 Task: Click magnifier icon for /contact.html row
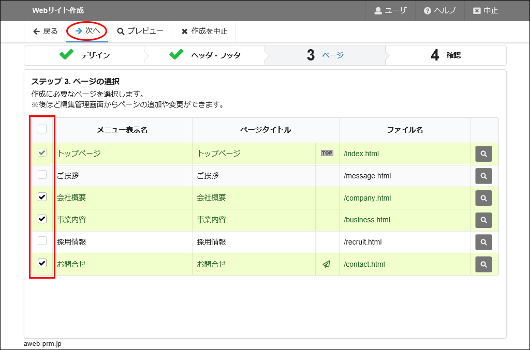pos(483,264)
